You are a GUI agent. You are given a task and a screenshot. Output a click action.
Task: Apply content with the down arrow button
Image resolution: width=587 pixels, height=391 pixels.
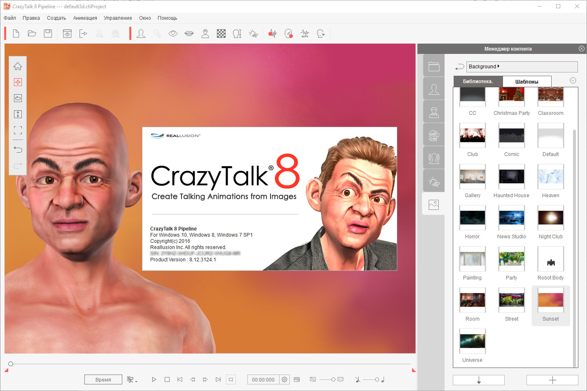pyautogui.click(x=479, y=380)
